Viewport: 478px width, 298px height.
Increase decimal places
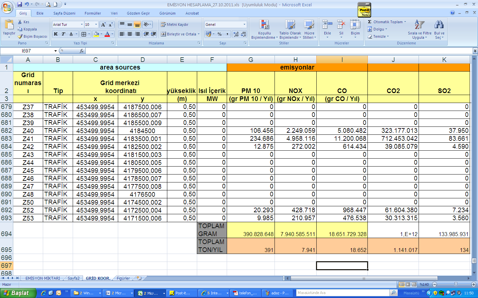pos(236,34)
